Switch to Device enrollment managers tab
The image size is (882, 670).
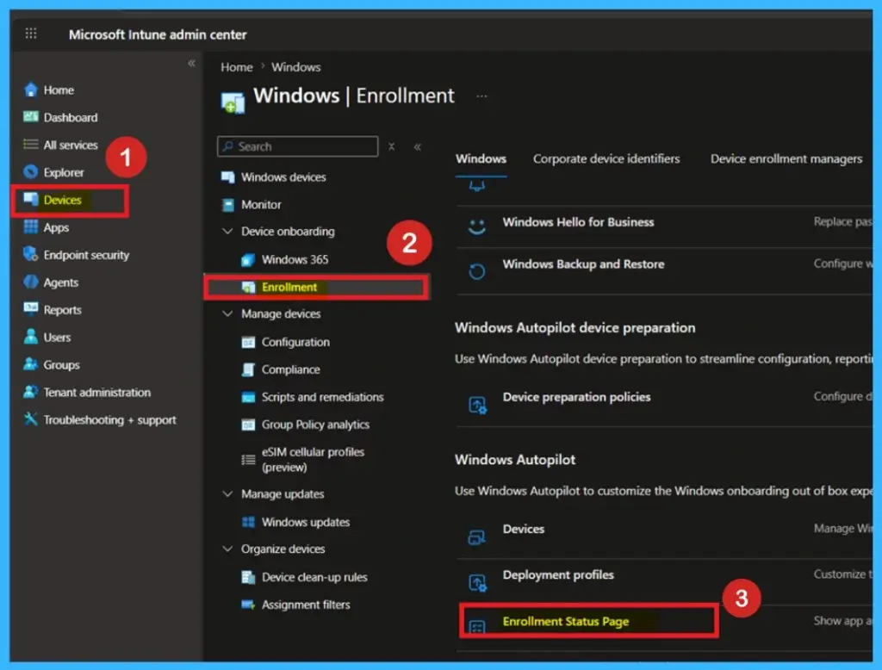pyautogui.click(x=786, y=158)
